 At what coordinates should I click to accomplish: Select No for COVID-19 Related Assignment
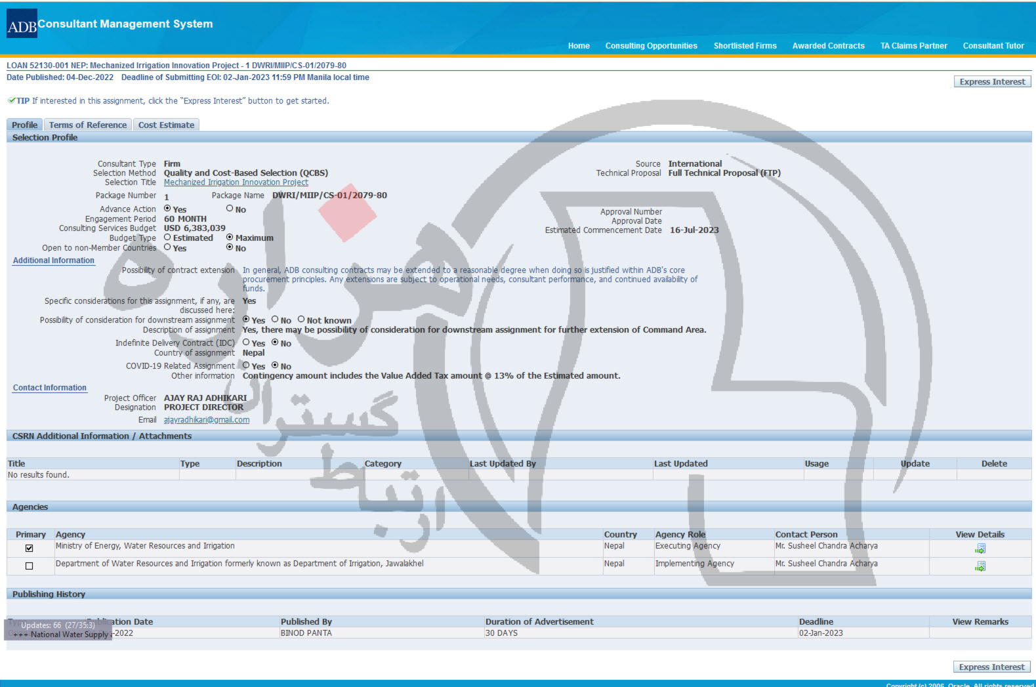pos(275,365)
